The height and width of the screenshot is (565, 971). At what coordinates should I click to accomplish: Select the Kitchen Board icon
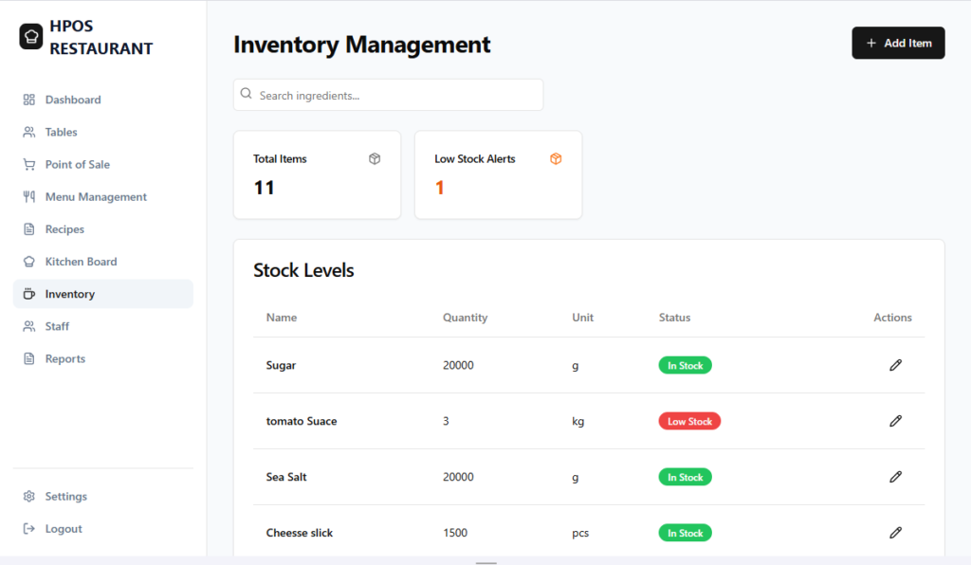coord(27,261)
